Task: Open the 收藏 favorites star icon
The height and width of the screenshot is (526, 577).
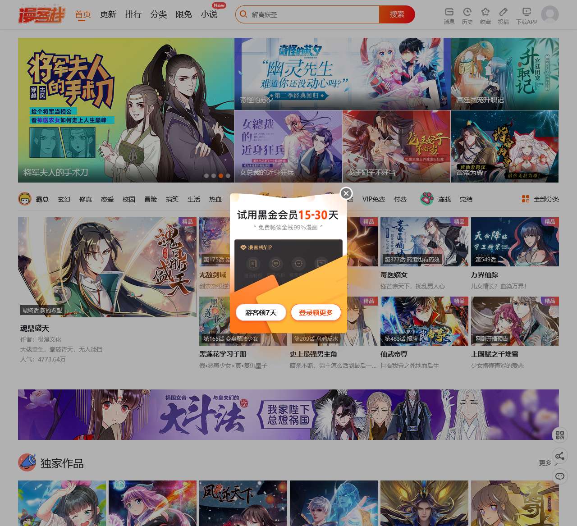Action: point(485,12)
